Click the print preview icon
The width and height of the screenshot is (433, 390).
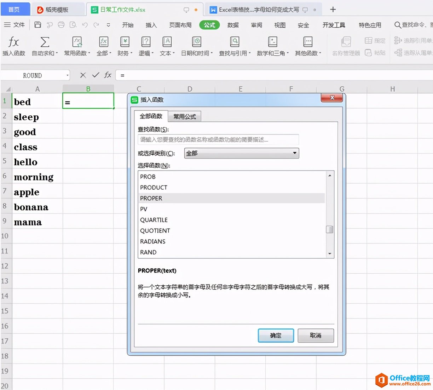[x=73, y=25]
